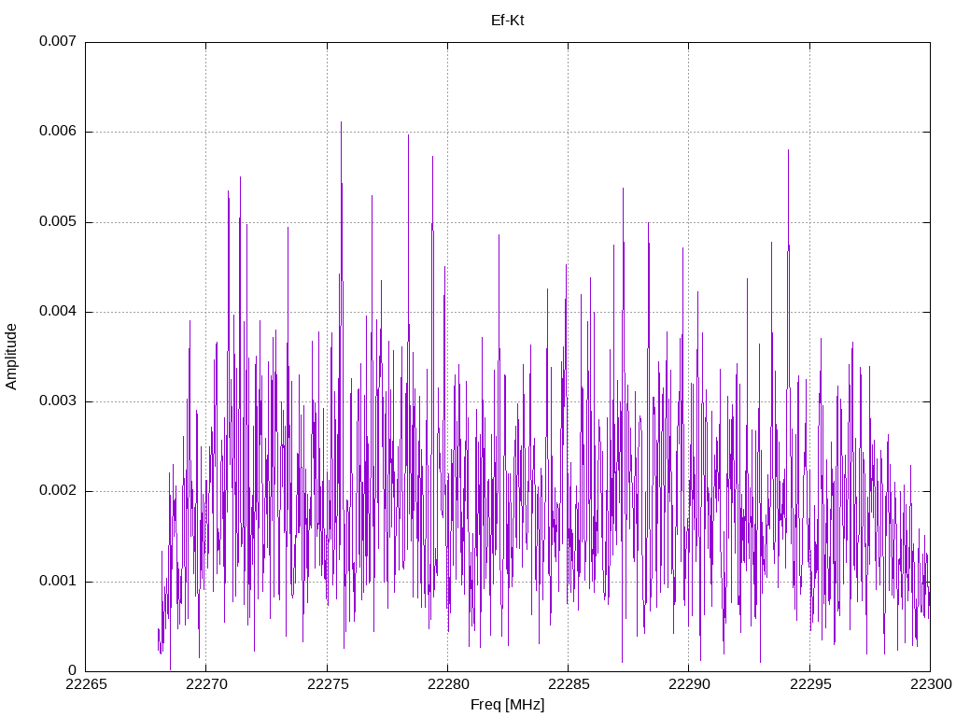Screen dimensions: 956x717
Task: Click the y-axis value 0.007
Action: click(58, 41)
